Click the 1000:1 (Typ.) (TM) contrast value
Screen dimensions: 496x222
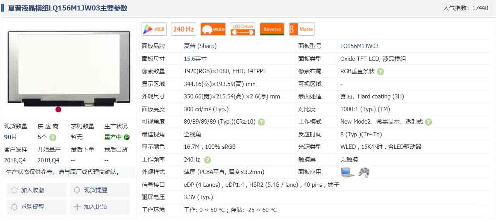[365, 109]
